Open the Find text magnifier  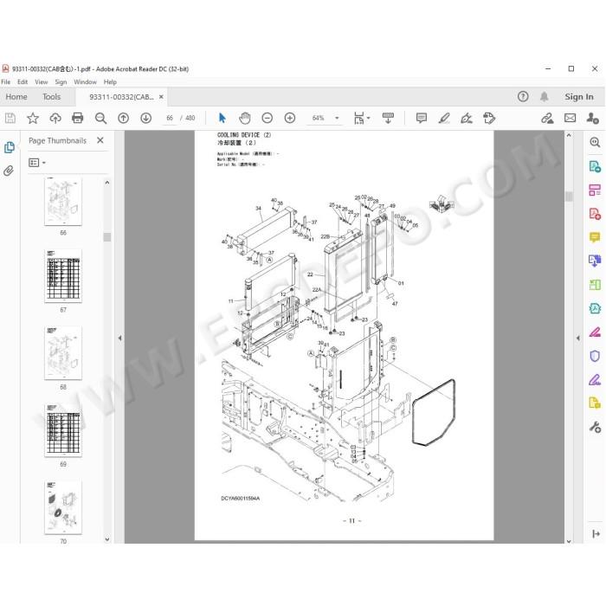click(x=100, y=118)
